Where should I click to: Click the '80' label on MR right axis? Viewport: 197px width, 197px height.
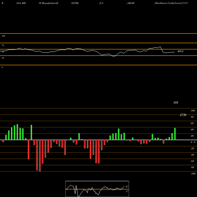click(x=192, y=117)
